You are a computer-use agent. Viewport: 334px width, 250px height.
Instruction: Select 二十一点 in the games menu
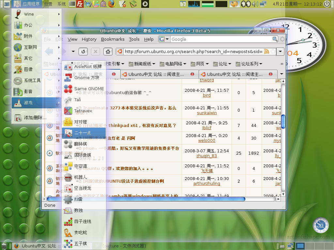tap(84, 133)
